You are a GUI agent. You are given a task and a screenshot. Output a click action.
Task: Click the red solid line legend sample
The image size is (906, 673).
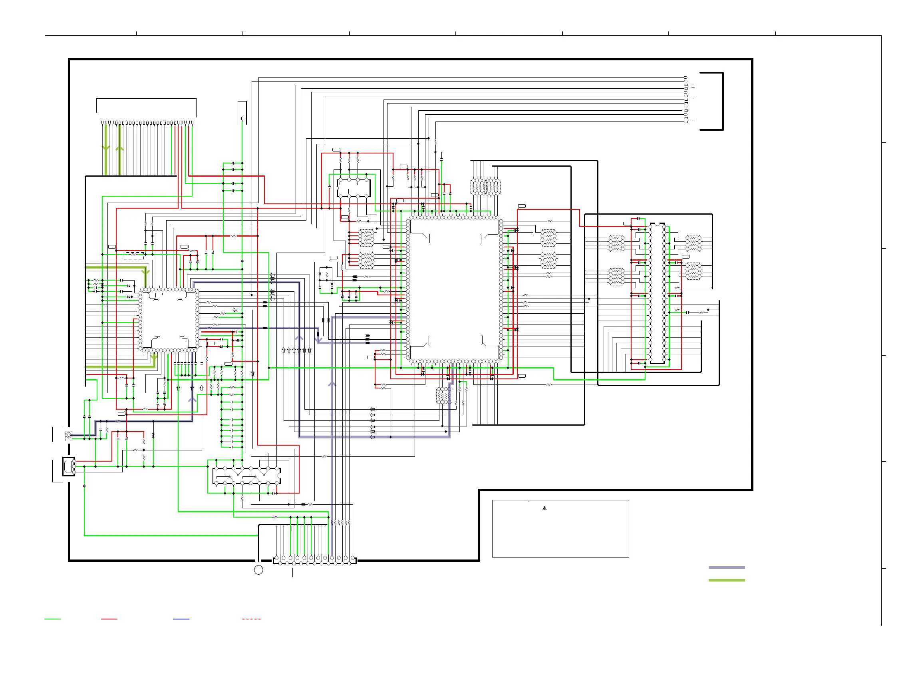(109, 619)
